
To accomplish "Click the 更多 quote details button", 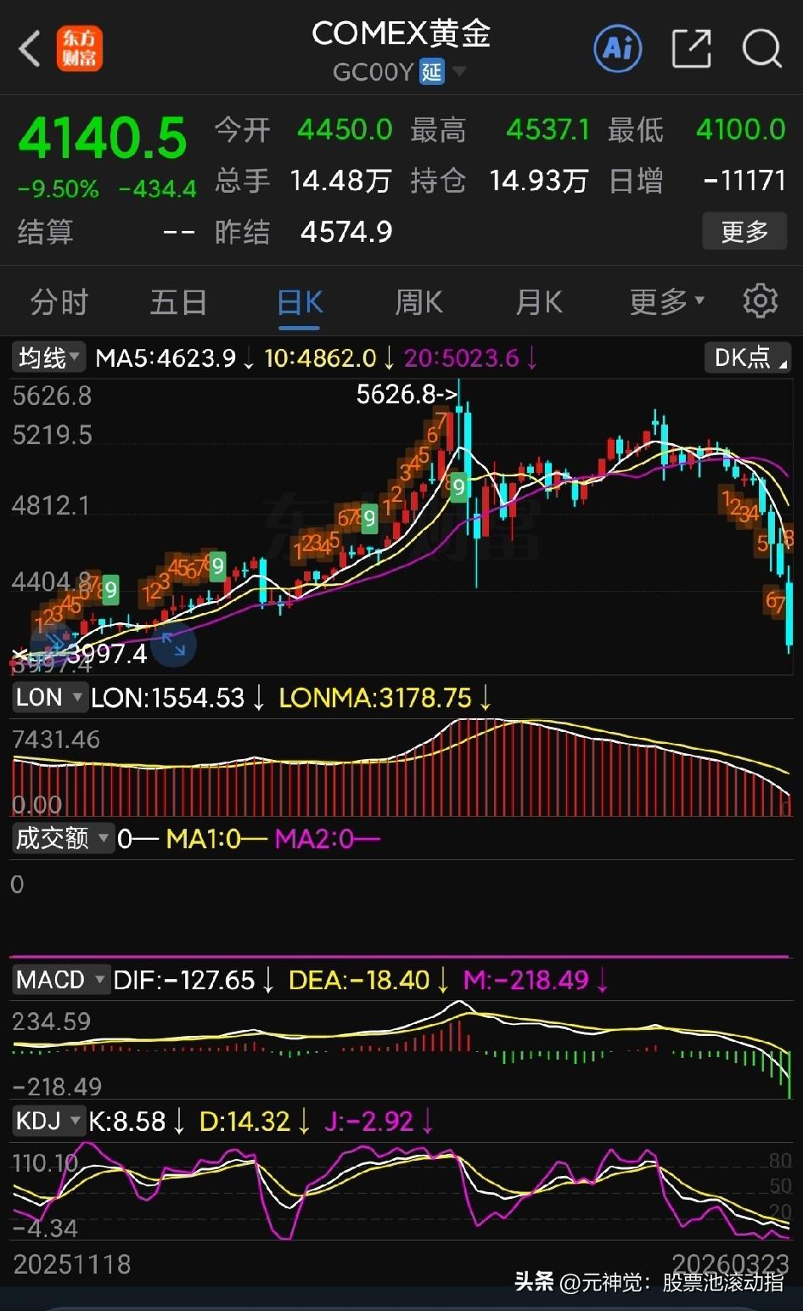I will pos(744,231).
